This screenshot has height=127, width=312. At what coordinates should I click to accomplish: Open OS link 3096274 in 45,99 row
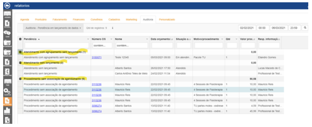(x=97, y=111)
